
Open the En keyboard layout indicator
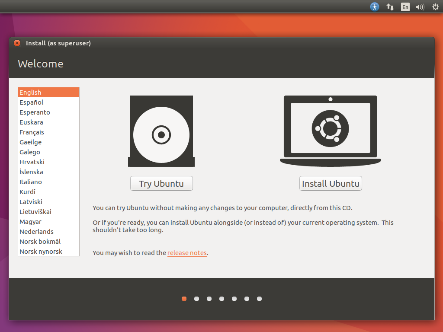pyautogui.click(x=405, y=7)
